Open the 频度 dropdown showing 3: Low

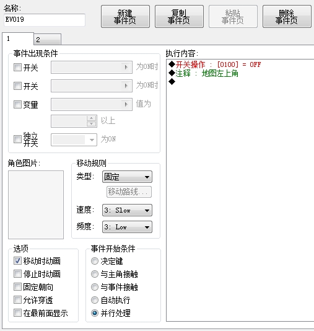pyautogui.click(x=127, y=227)
